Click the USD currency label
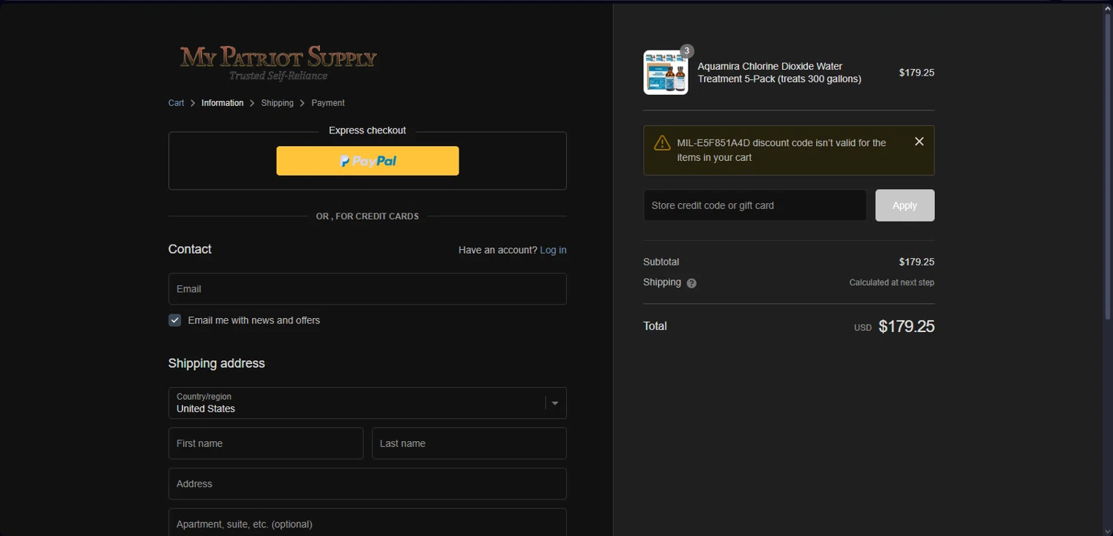The height and width of the screenshot is (536, 1113). [x=863, y=328]
